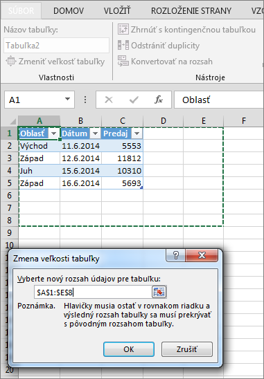Switch to the DOMOV ribbon tab

(69, 11)
